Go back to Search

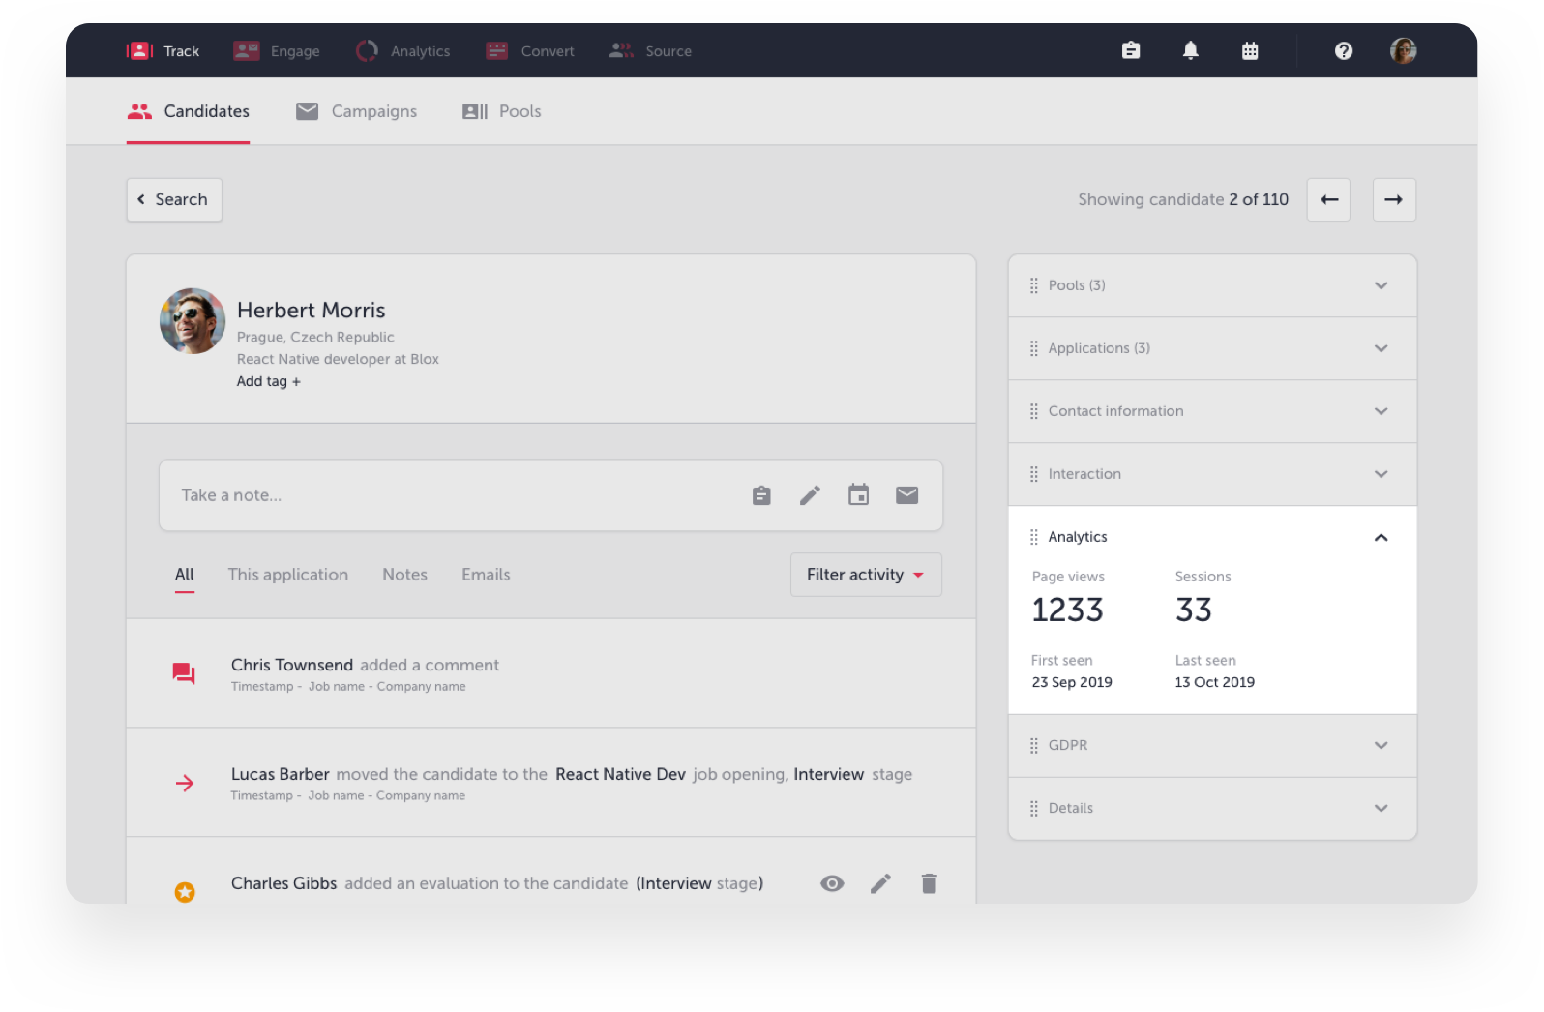click(x=174, y=199)
